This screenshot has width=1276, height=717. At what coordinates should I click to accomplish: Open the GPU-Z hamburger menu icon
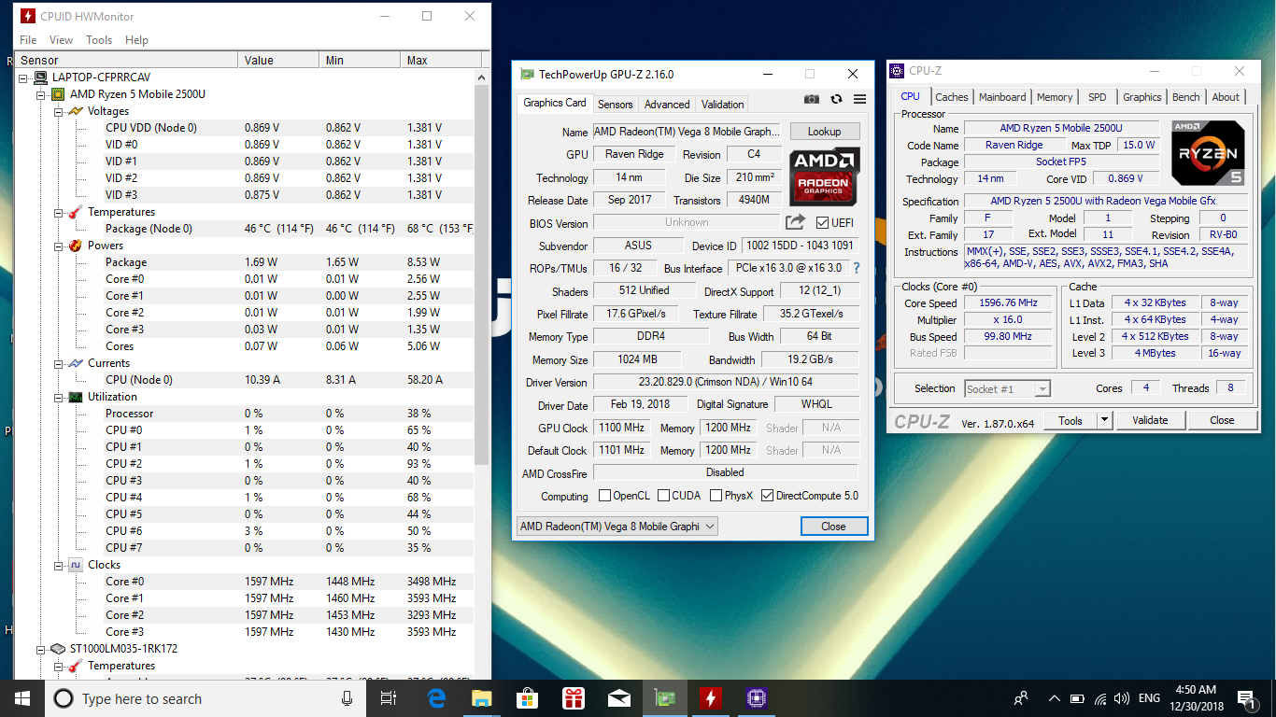[x=859, y=99]
